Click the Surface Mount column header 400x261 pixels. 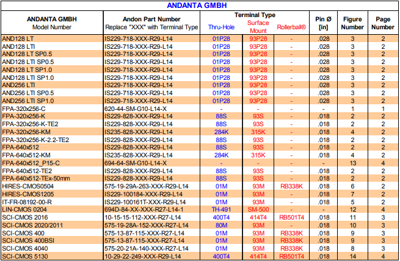(x=258, y=27)
